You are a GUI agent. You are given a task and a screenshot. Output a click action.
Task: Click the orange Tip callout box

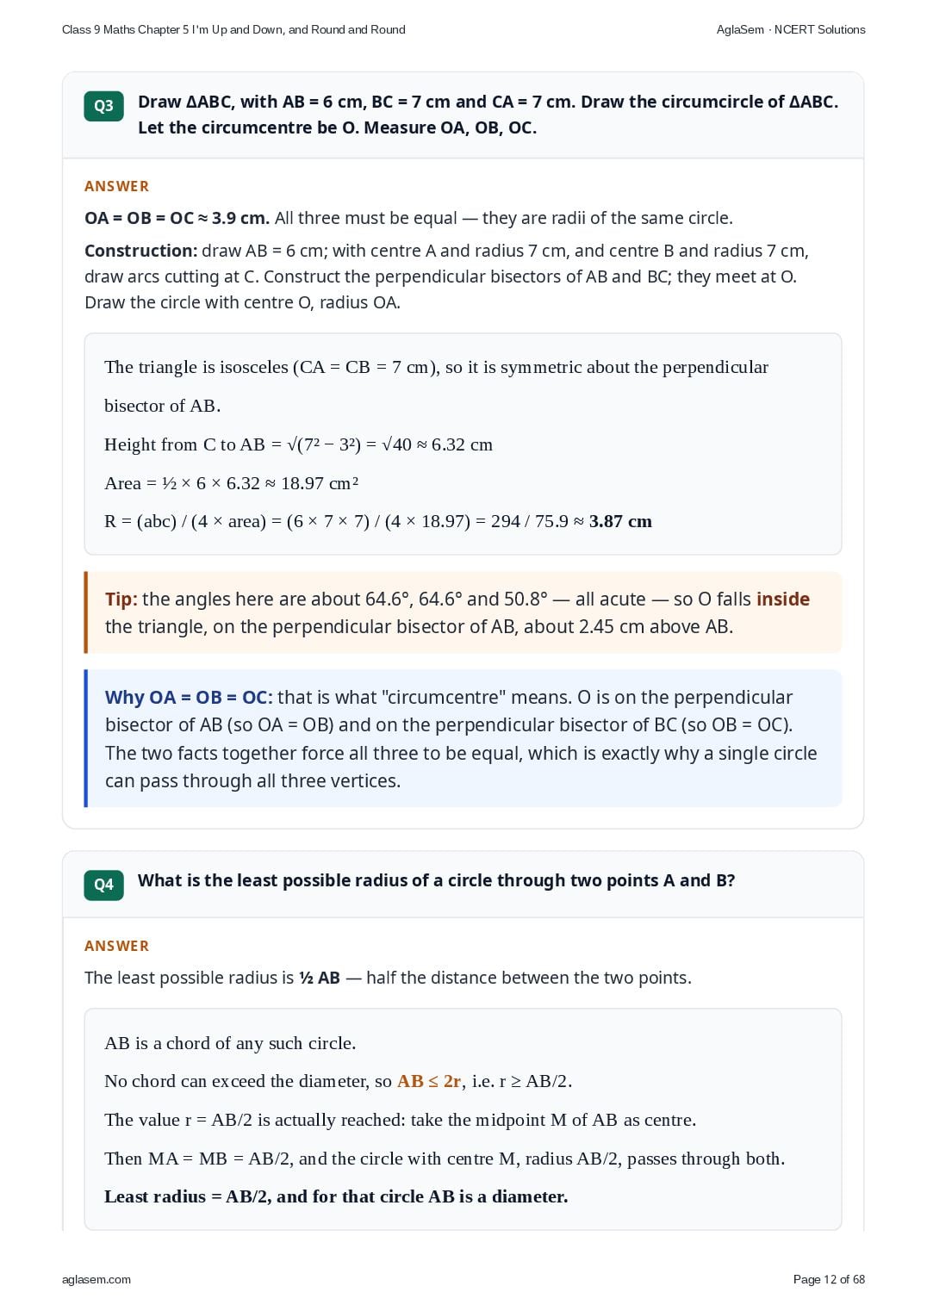tap(463, 612)
